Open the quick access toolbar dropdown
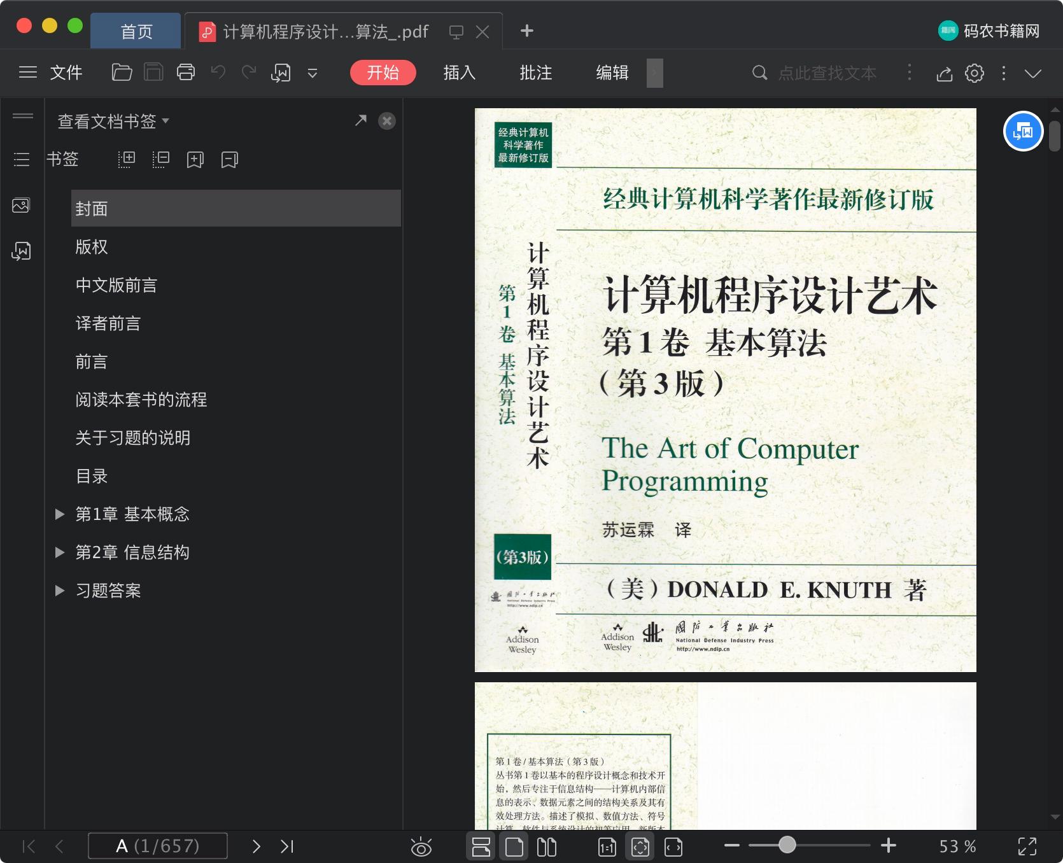The width and height of the screenshot is (1063, 863). coord(313,73)
